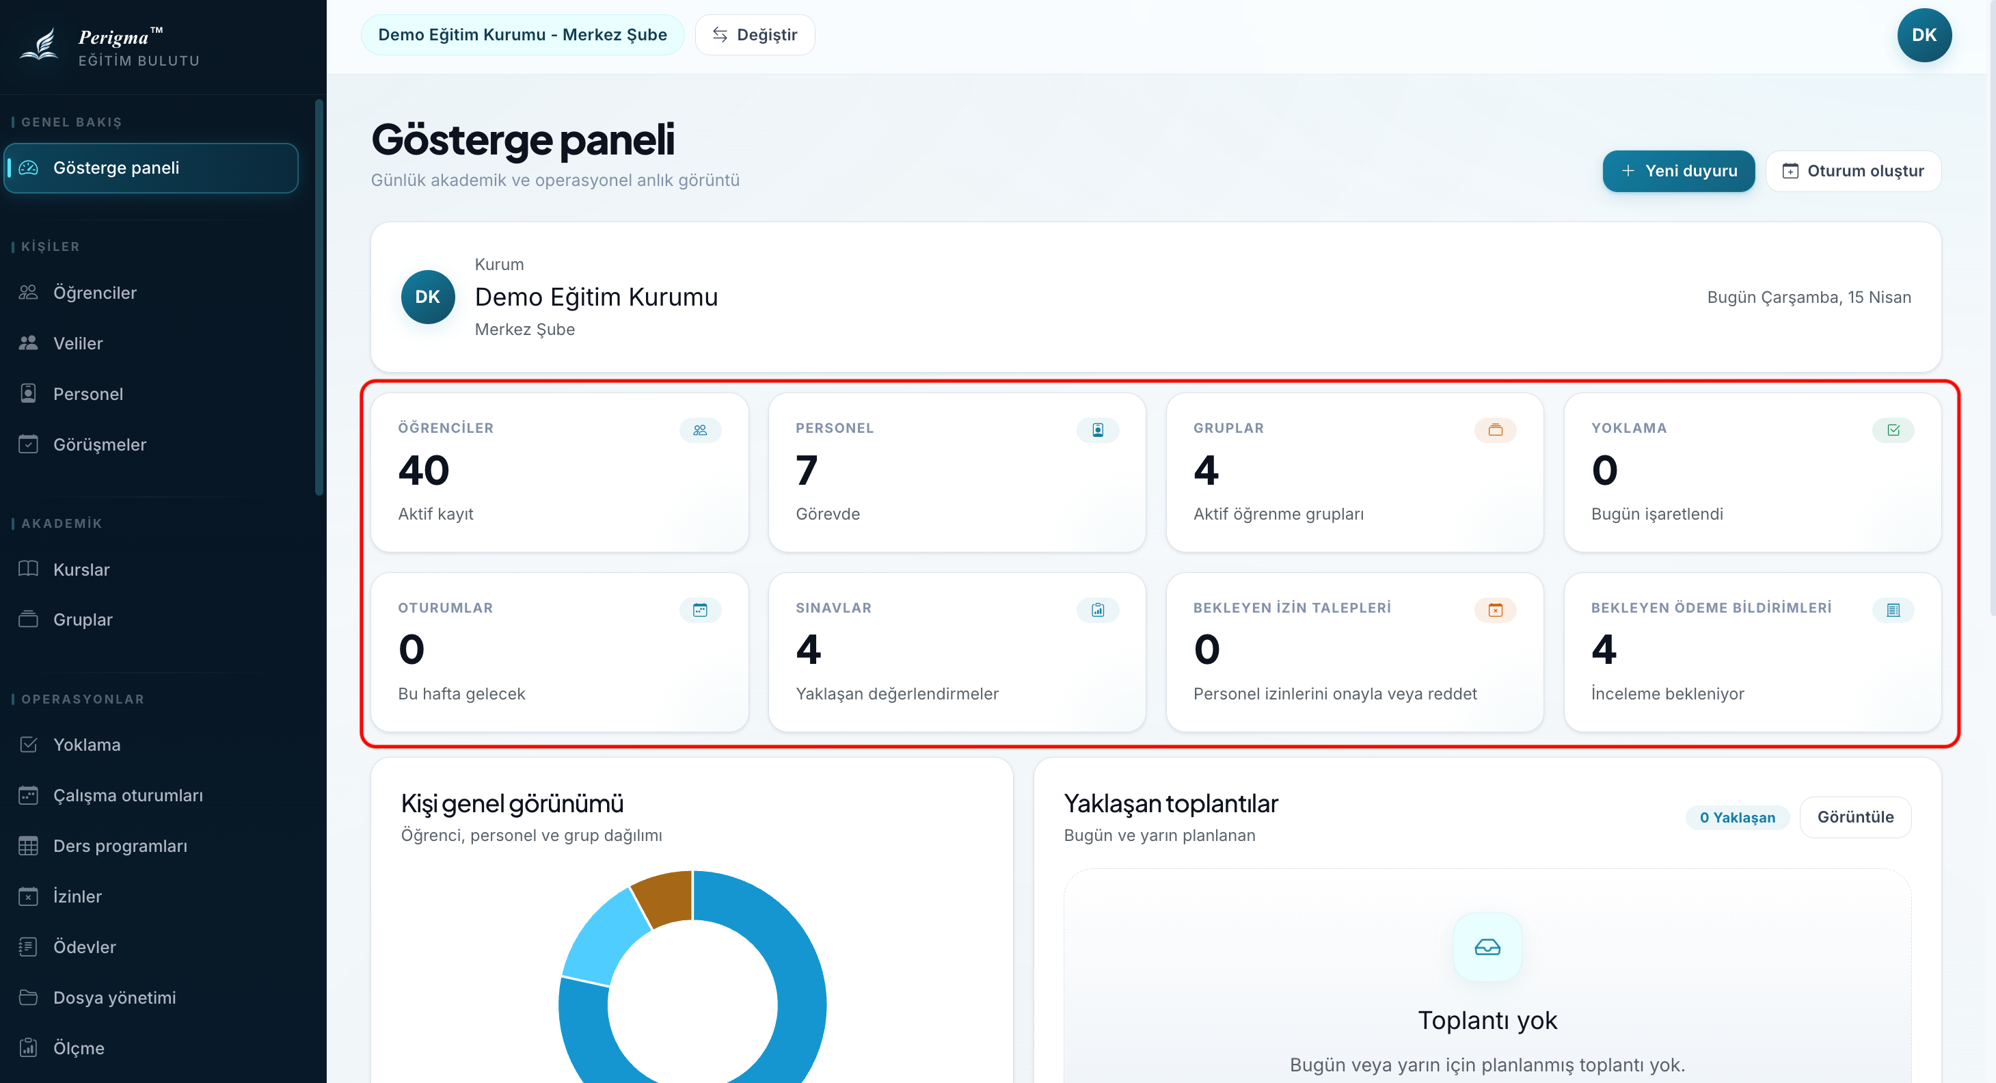This screenshot has width=1996, height=1083.
Task: Click the Personel card badge icon
Action: [x=1097, y=429]
